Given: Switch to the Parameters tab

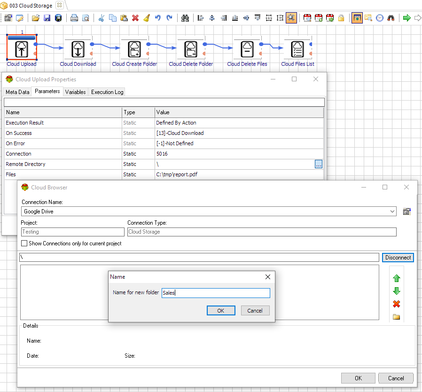Looking at the screenshot, I should [47, 91].
